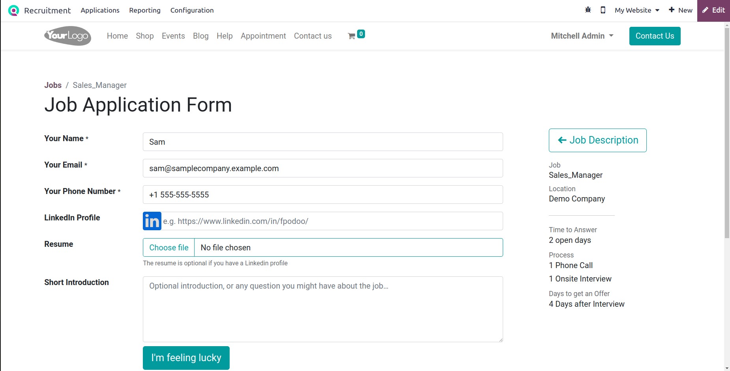730x371 pixels.
Task: Open the Reporting menu
Action: point(145,10)
